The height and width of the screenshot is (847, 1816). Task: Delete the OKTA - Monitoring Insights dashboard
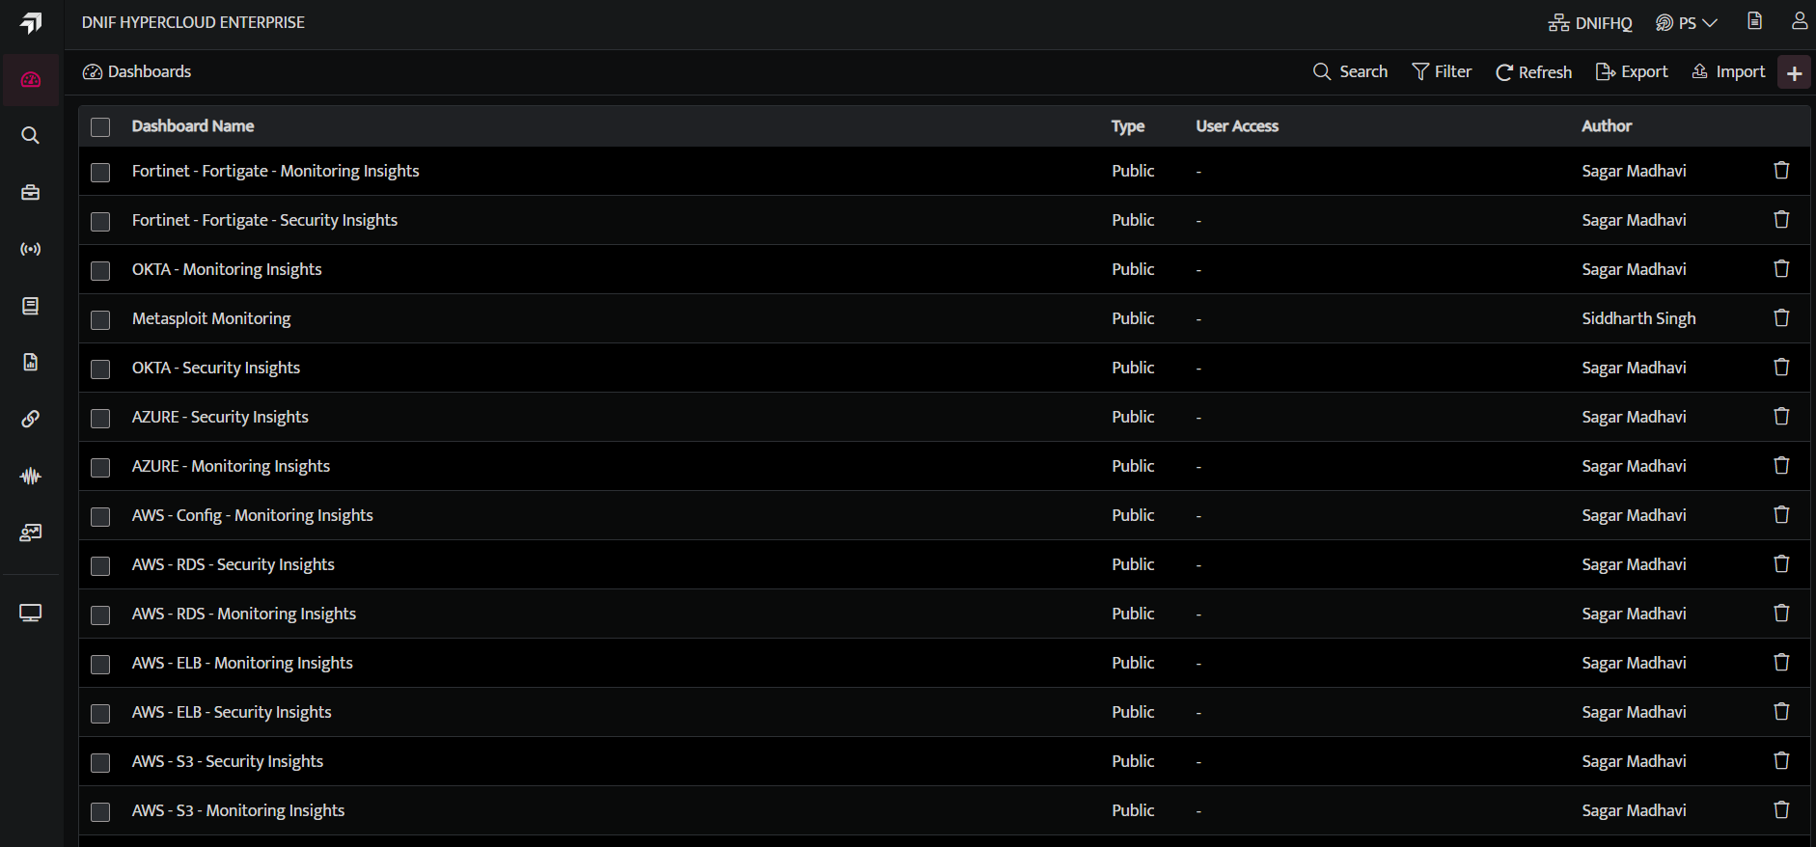tap(1782, 268)
